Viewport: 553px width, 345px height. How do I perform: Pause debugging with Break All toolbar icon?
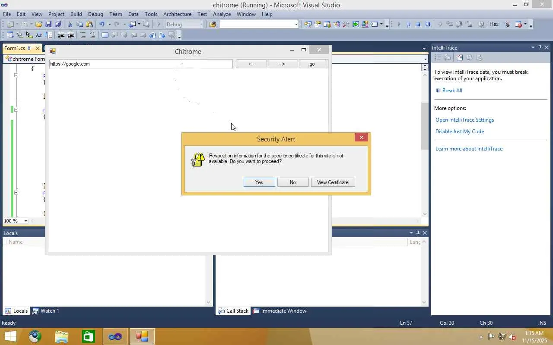pos(408,25)
